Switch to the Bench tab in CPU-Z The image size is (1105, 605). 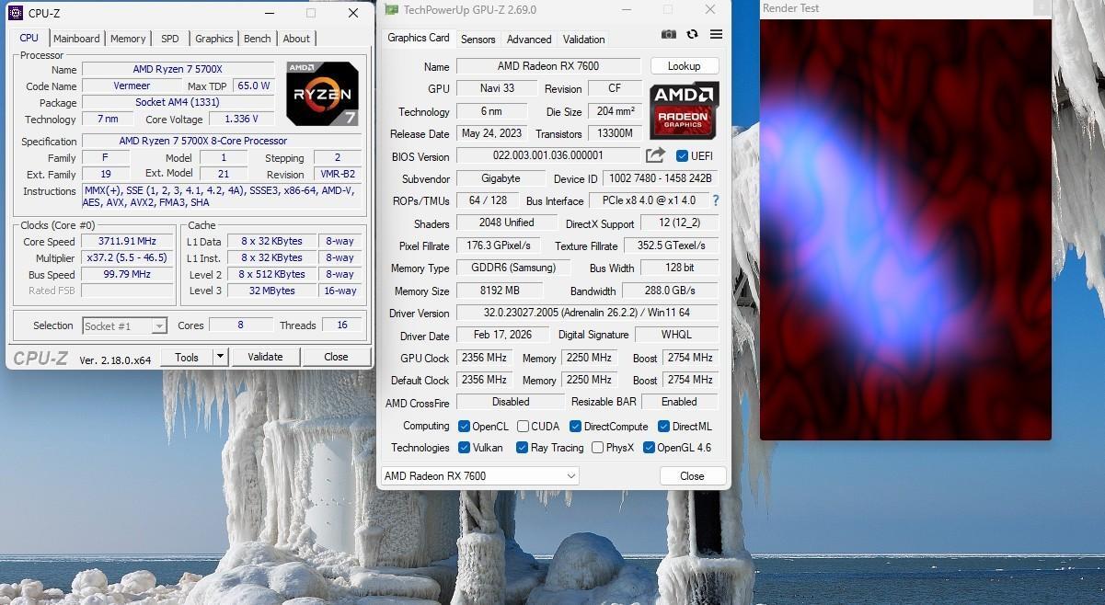[x=258, y=39]
